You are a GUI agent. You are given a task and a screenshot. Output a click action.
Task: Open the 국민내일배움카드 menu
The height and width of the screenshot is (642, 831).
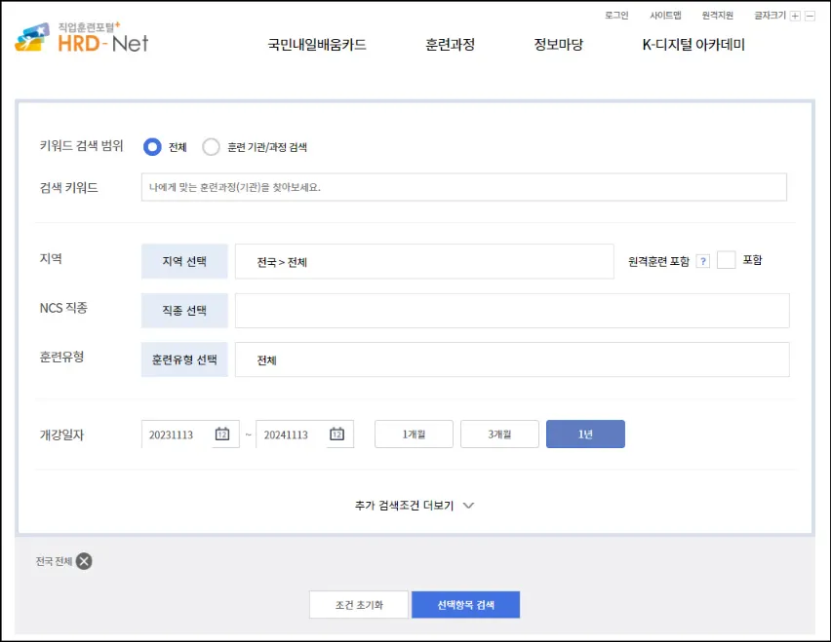click(317, 45)
